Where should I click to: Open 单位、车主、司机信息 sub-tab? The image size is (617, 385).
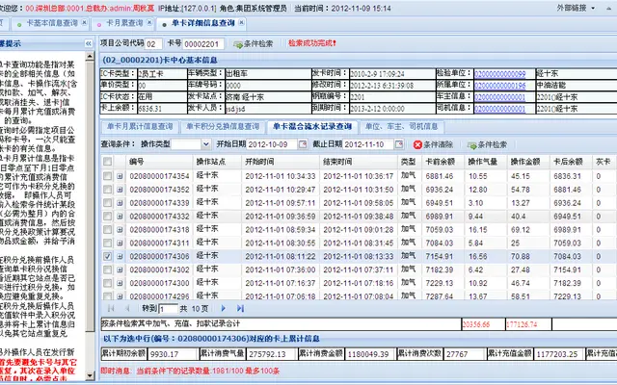402,126
